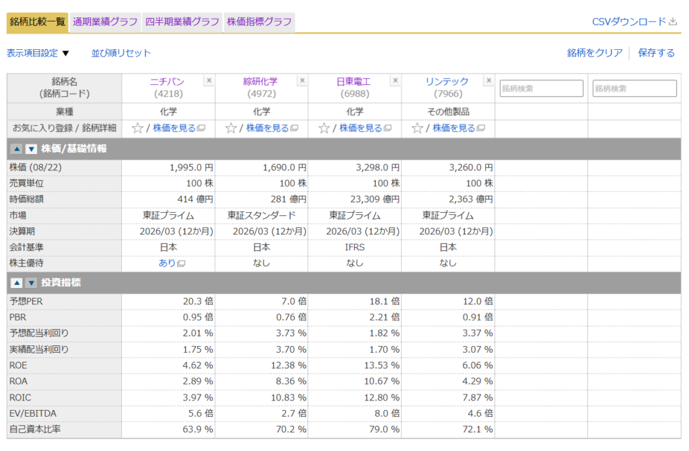Open 日東電工 stock name link
The height and width of the screenshot is (451, 689).
pos(354,81)
